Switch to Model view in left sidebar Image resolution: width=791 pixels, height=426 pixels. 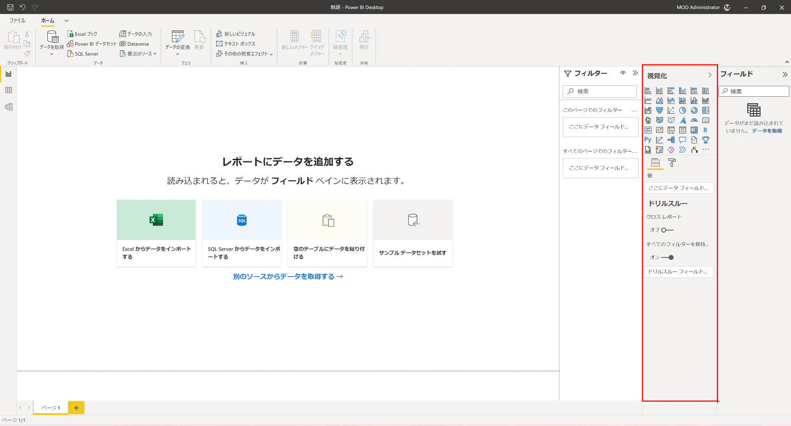click(x=9, y=107)
